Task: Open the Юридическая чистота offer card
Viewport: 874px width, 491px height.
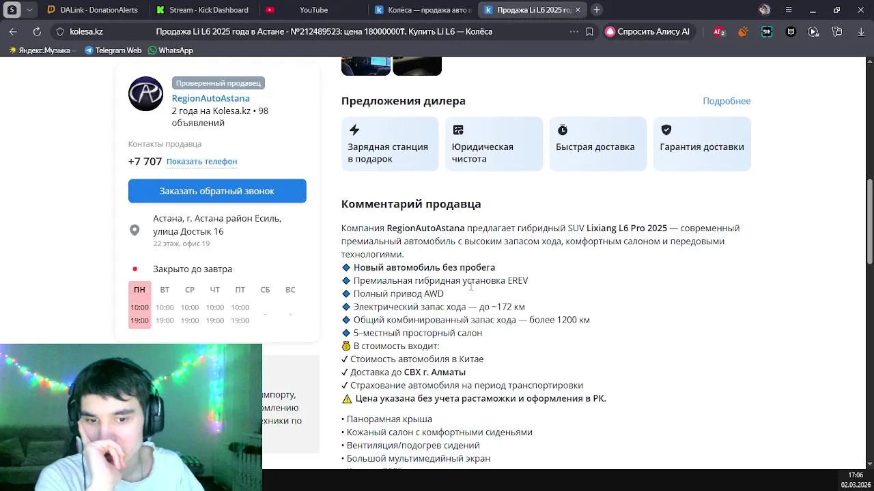Action: click(x=494, y=144)
